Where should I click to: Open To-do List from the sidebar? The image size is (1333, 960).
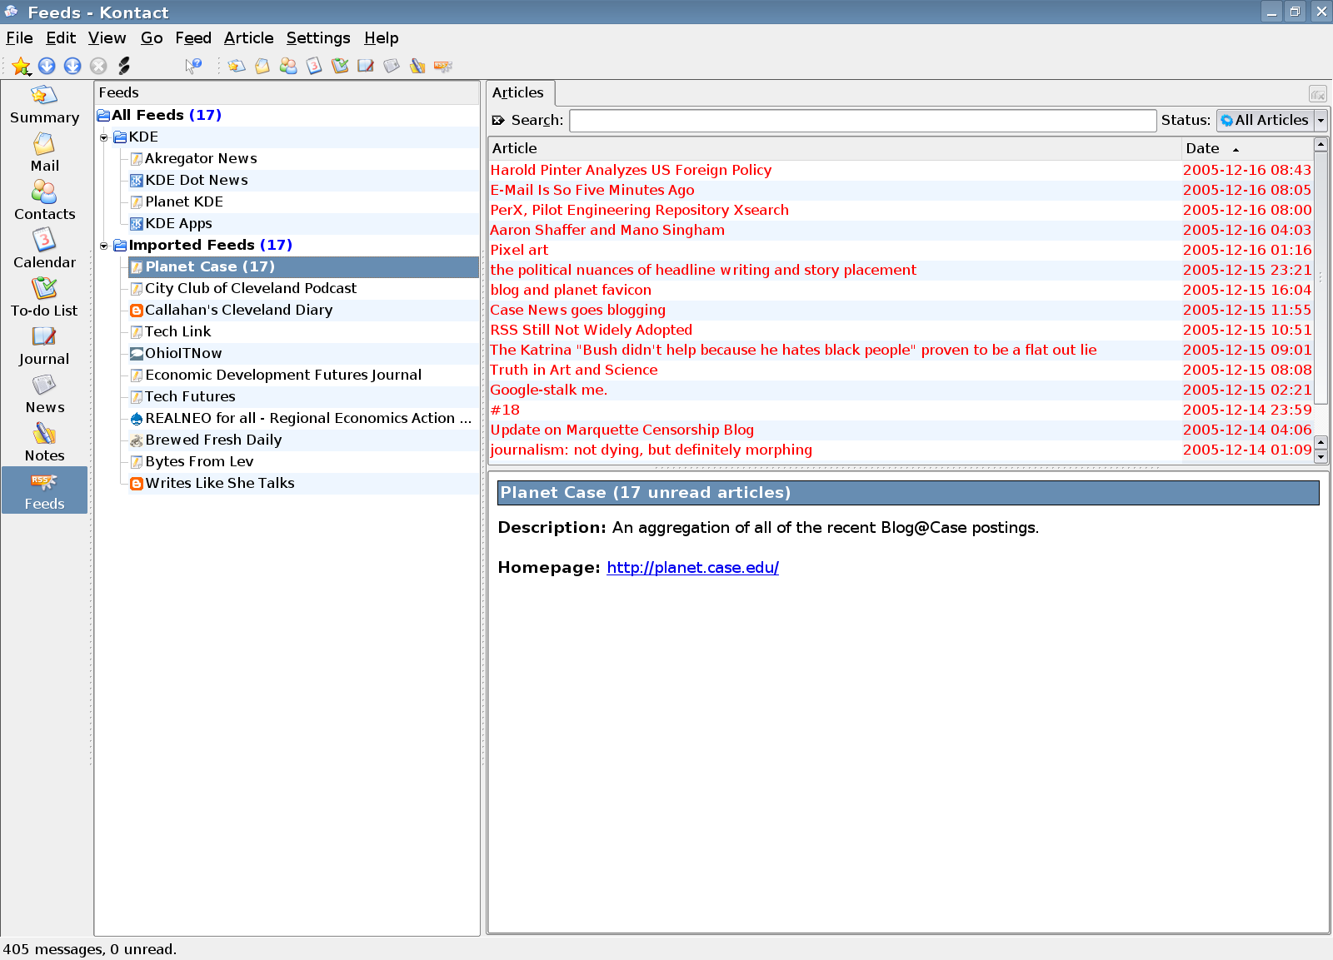coord(44,298)
